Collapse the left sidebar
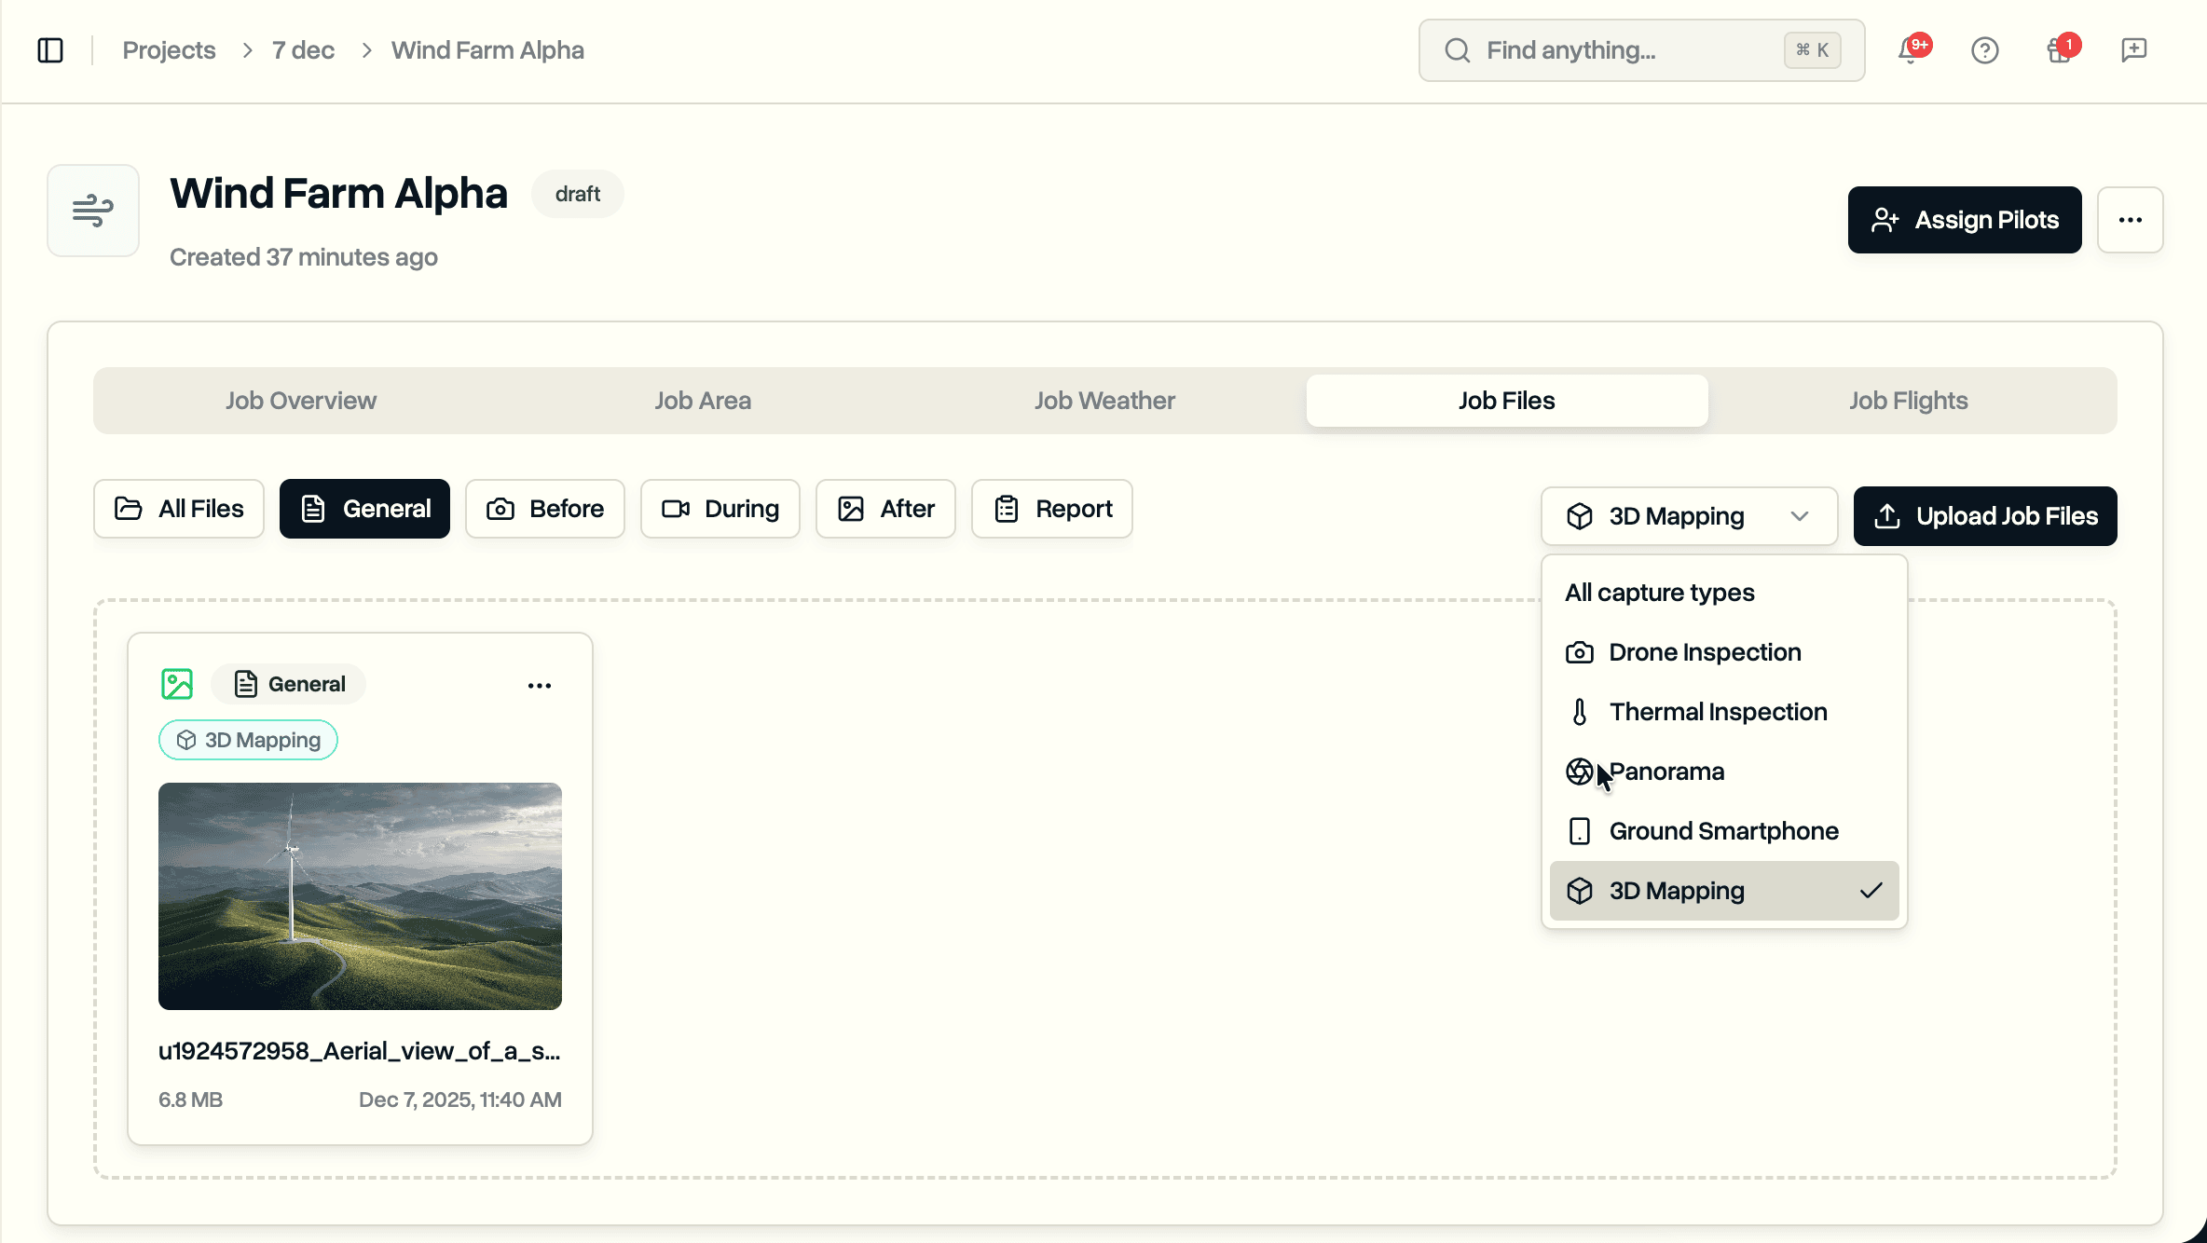2207x1243 pixels. pos(49,49)
